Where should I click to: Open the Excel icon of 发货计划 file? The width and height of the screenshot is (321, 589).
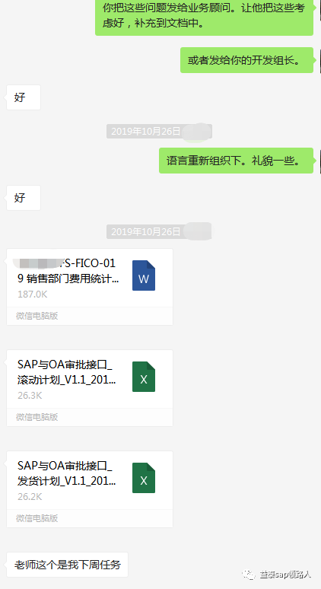coord(144,478)
